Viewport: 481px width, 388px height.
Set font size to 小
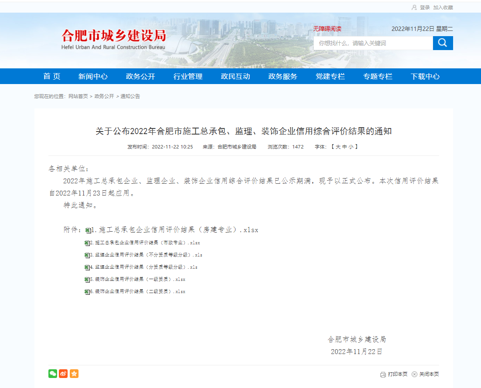[351, 147]
